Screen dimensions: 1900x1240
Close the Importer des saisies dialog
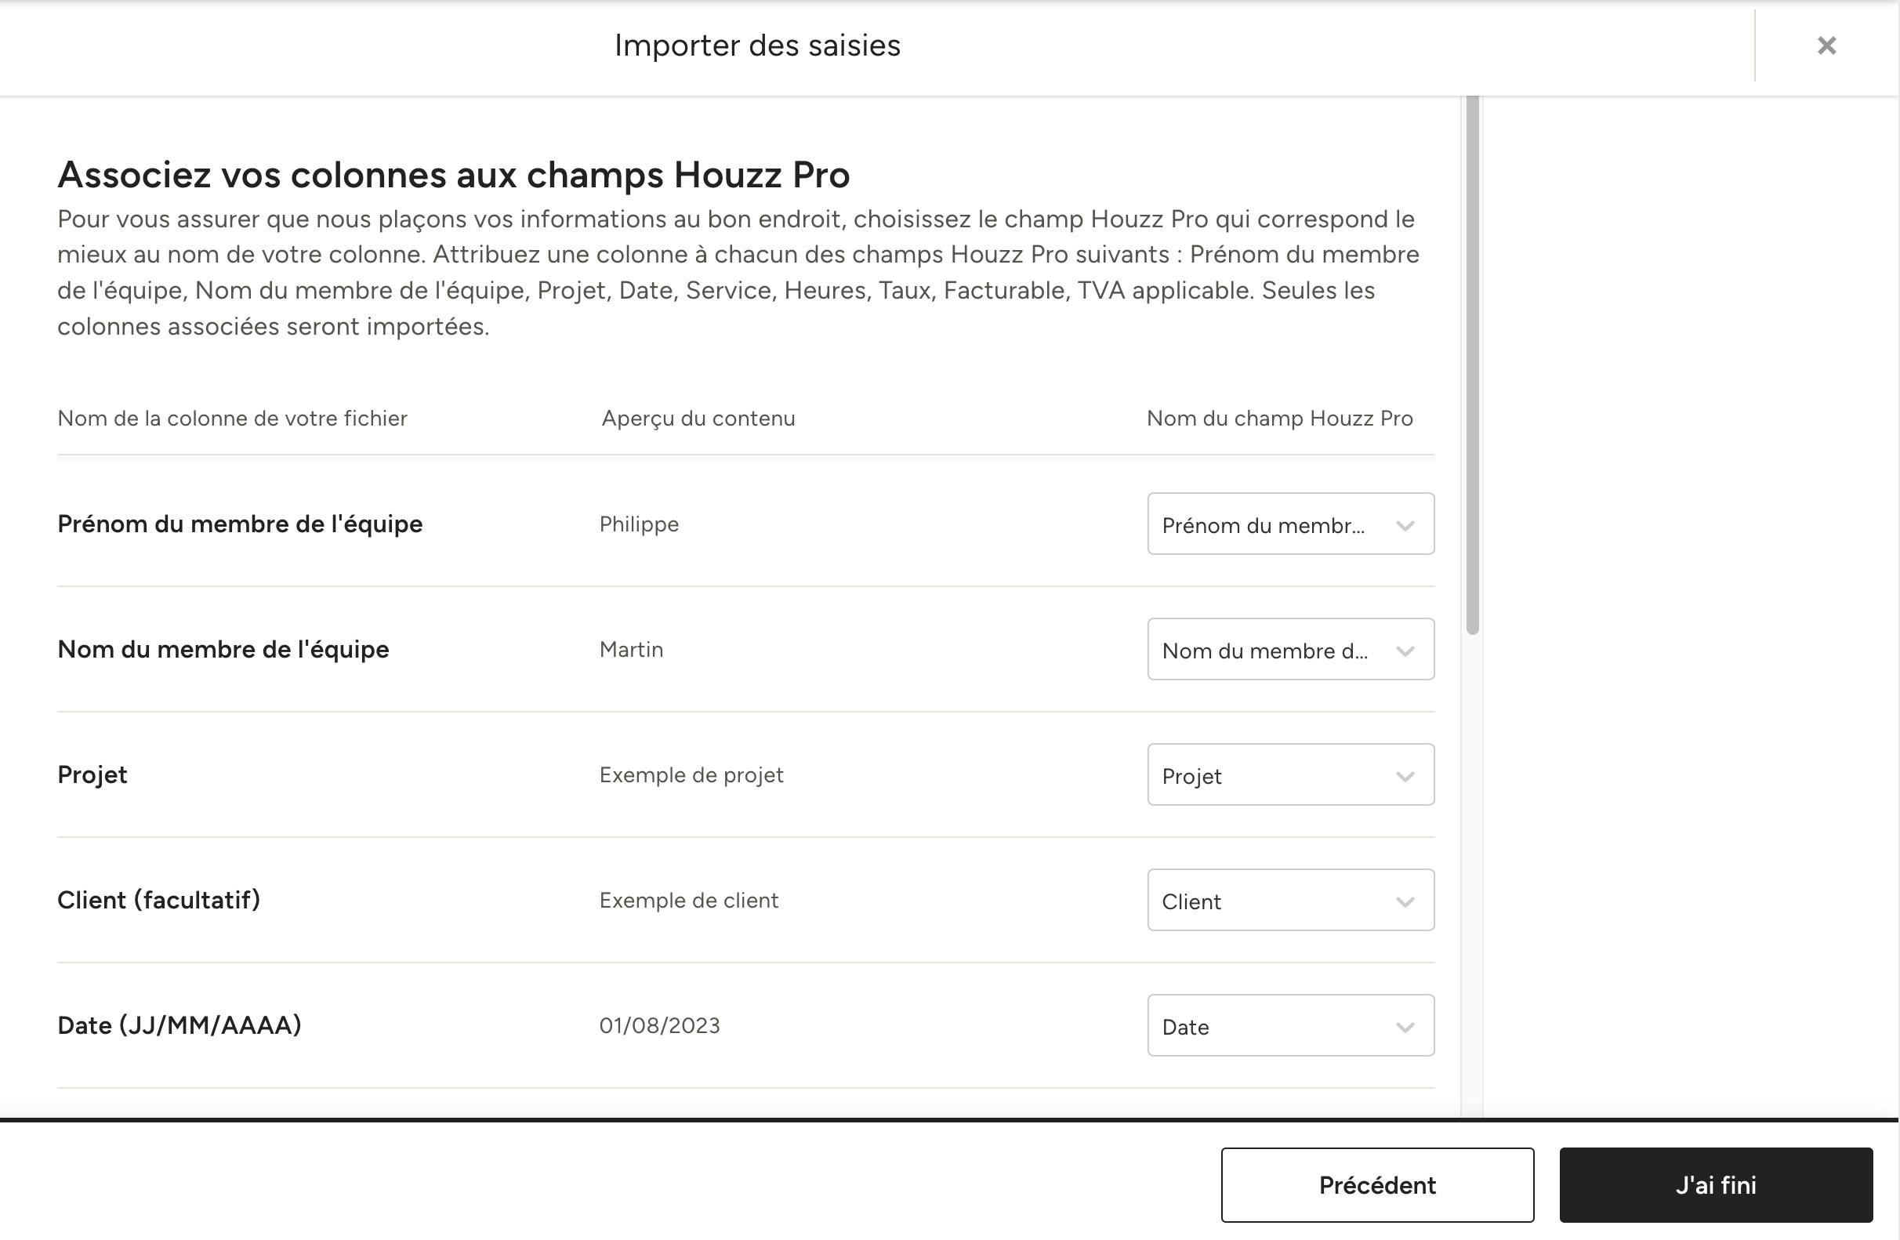[1826, 45]
